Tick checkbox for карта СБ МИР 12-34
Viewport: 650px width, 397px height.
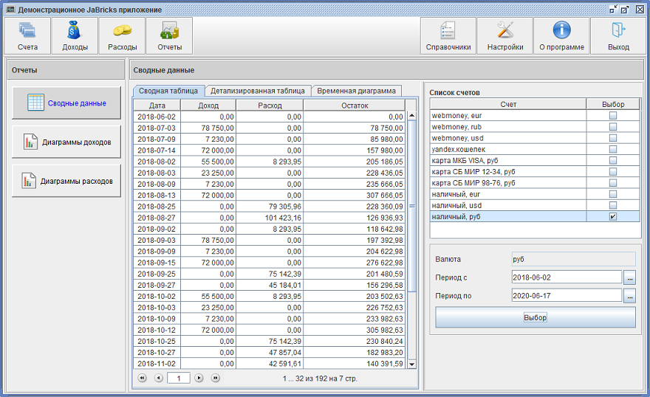(612, 171)
